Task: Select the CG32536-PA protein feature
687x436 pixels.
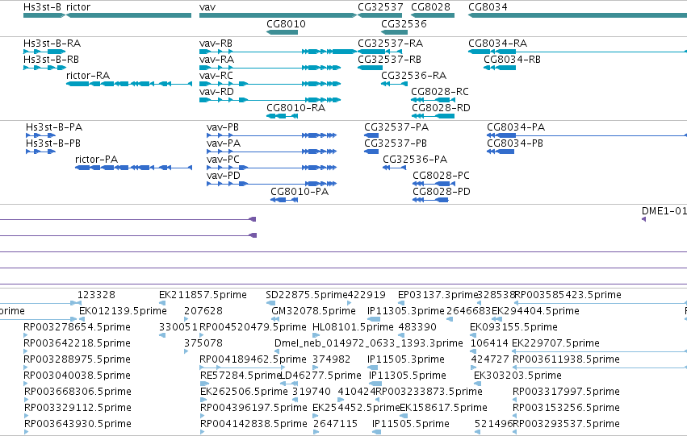Action: pos(394,168)
